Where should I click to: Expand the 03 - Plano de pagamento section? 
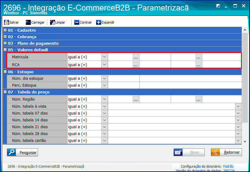click(5, 43)
